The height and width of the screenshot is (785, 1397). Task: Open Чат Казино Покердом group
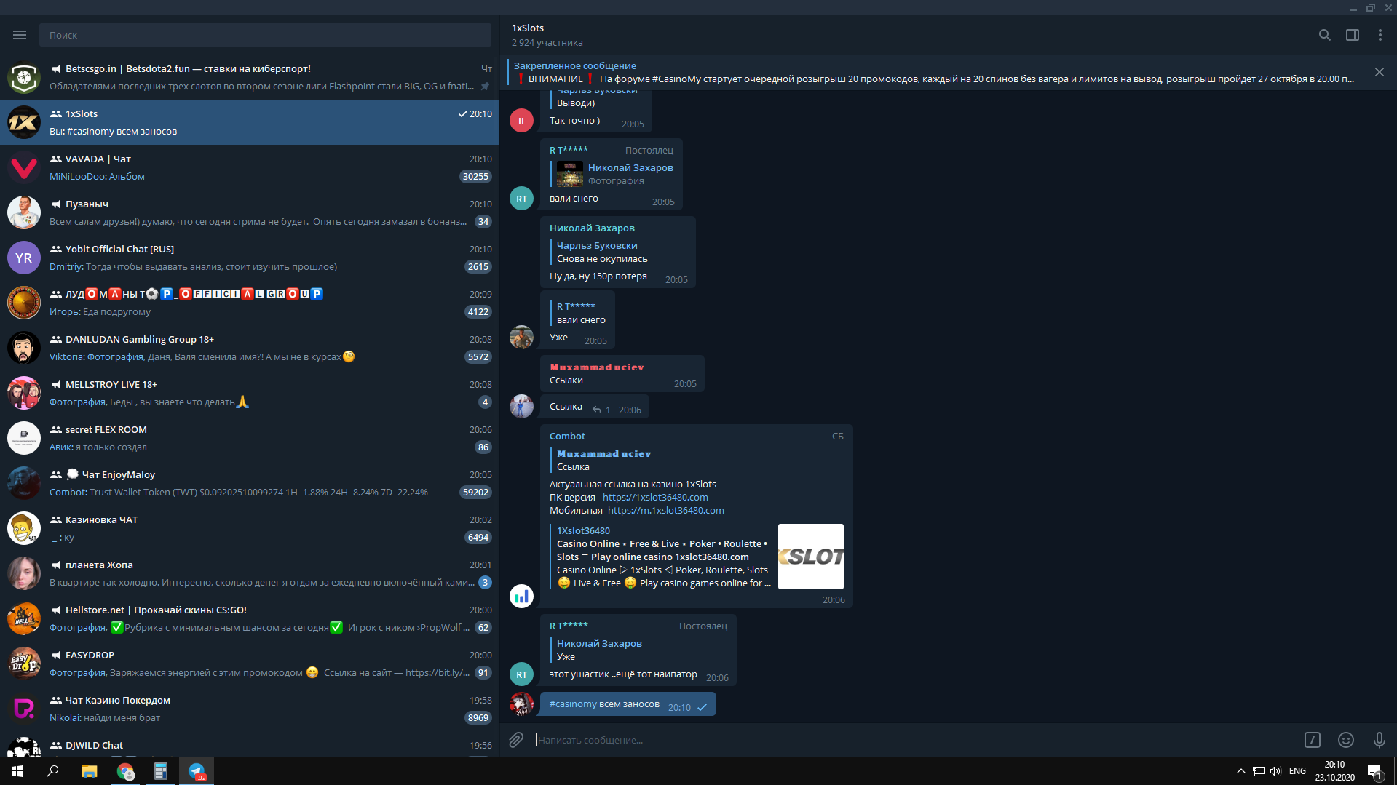[250, 709]
